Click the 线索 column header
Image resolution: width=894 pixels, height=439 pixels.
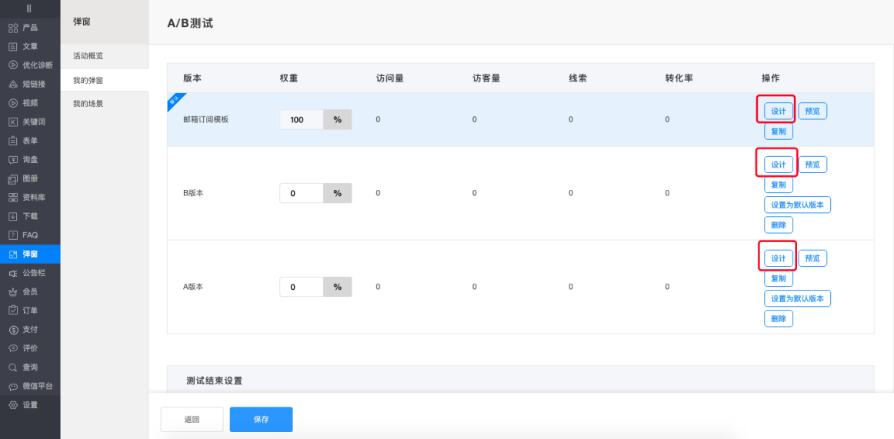(x=578, y=78)
